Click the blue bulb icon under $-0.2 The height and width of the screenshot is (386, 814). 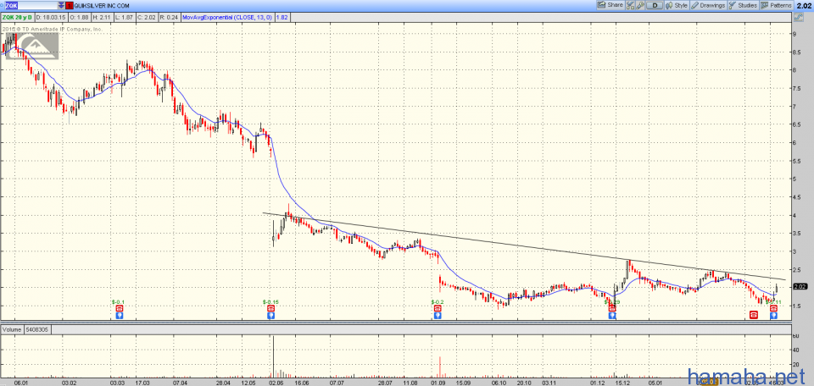(438, 315)
